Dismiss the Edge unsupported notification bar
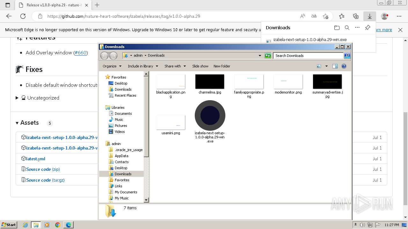The image size is (408, 229). point(400,30)
